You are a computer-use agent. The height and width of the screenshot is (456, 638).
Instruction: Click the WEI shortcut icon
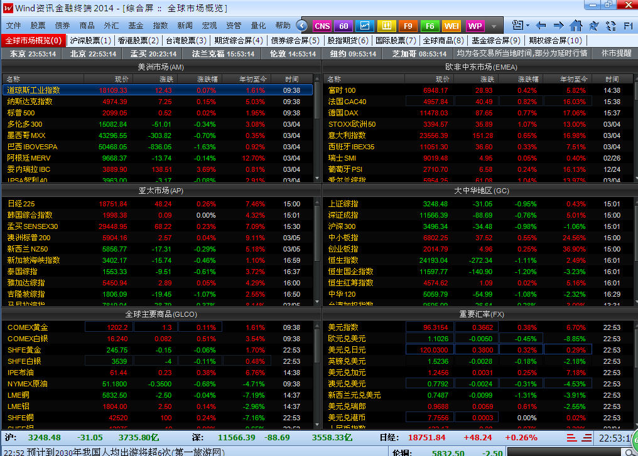pyautogui.click(x=451, y=26)
